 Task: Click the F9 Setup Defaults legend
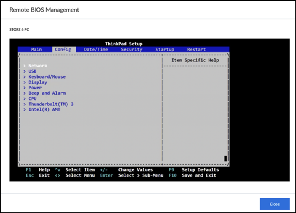[x=194, y=170]
